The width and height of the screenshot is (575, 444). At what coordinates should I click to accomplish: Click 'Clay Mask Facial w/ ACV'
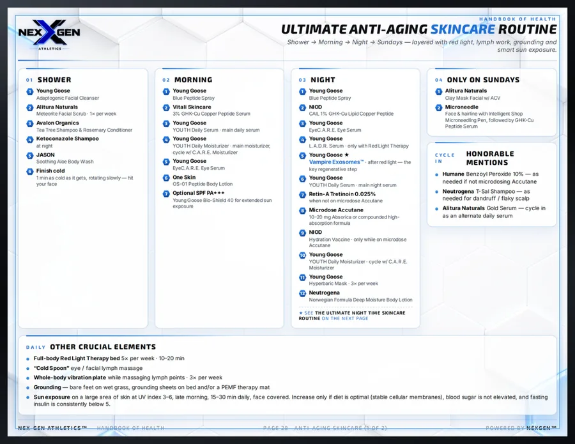pyautogui.click(x=472, y=98)
